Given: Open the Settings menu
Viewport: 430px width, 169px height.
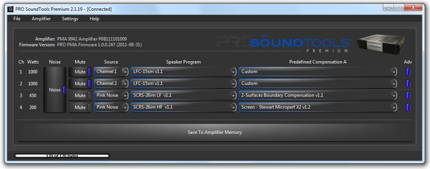Looking at the screenshot, I should pos(70,19).
